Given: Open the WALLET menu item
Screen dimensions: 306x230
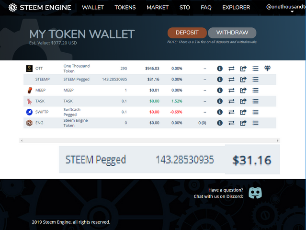Looking at the screenshot, I should [x=93, y=7].
